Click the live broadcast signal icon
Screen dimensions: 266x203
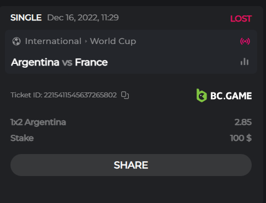click(x=245, y=41)
